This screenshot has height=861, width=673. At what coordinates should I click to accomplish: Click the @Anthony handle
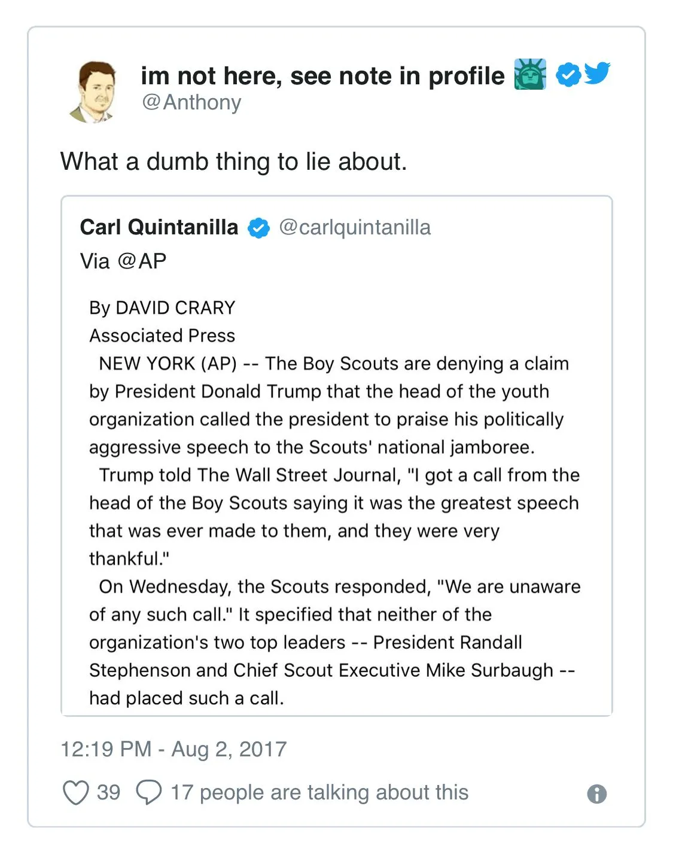[191, 102]
